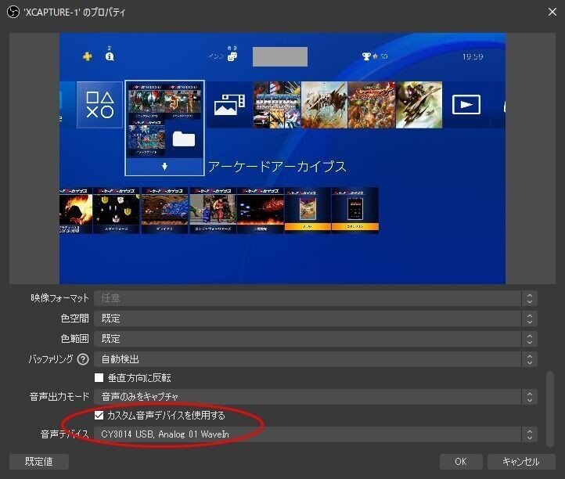Click the capture gallery icon in preview
This screenshot has width=565, height=479.
(229, 105)
